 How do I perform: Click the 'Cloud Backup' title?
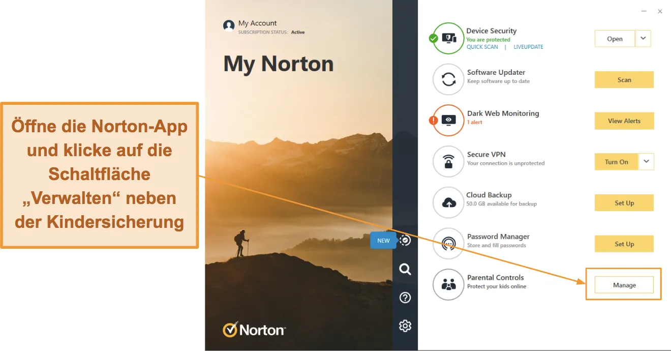pos(489,195)
